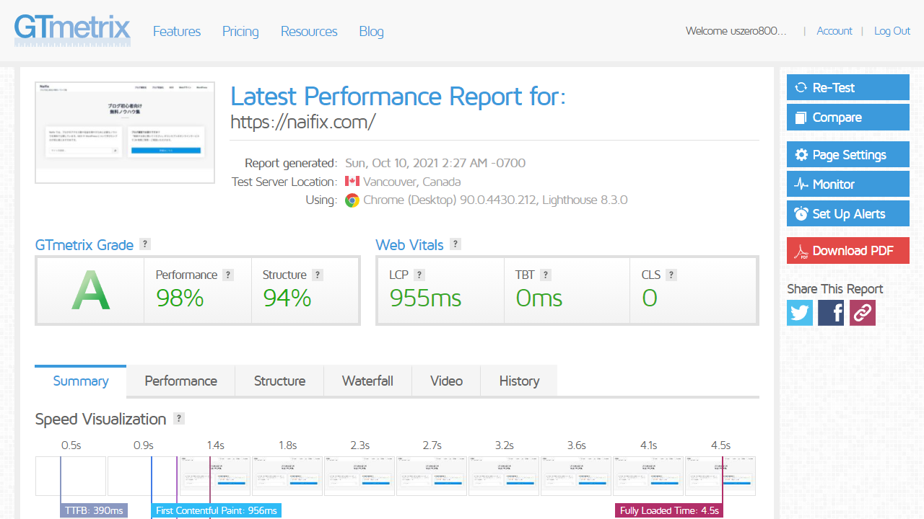Screen dimensions: 924x519
Task: Click the First Contentful Paint: 956ms marker
Action: (x=217, y=510)
